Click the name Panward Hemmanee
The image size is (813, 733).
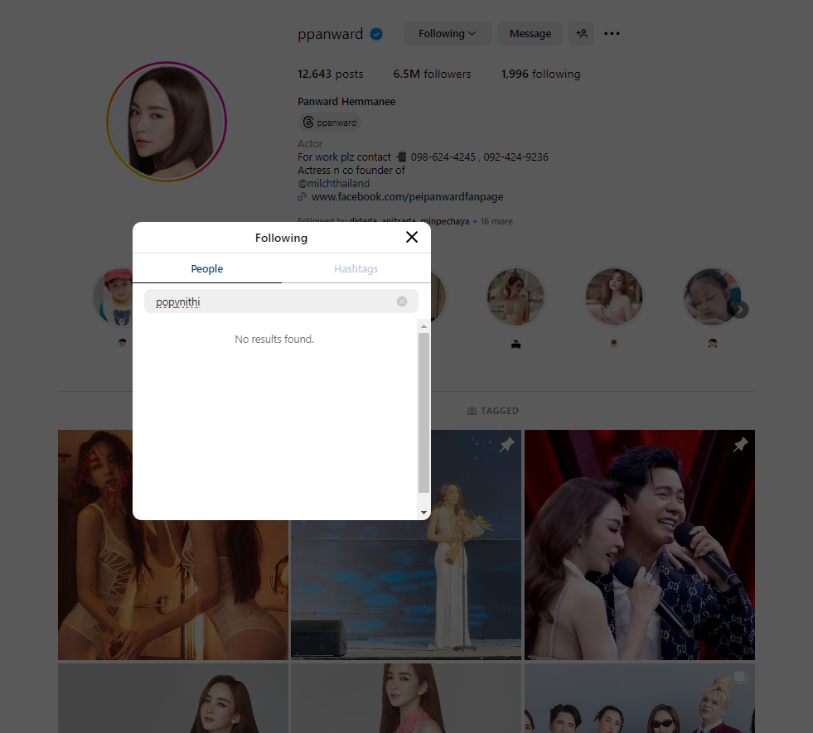coord(346,102)
